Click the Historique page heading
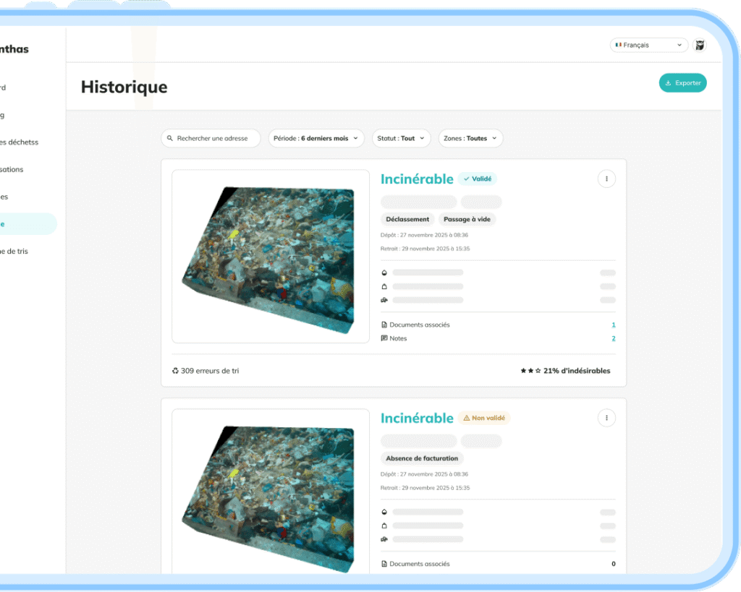The image size is (741, 592). (x=124, y=87)
